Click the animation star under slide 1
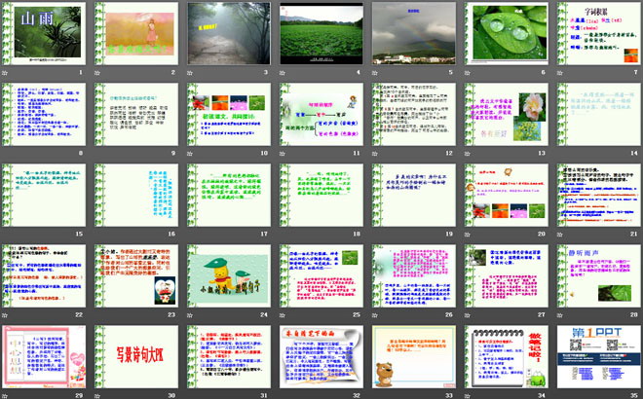643x399 pixels. (6, 73)
